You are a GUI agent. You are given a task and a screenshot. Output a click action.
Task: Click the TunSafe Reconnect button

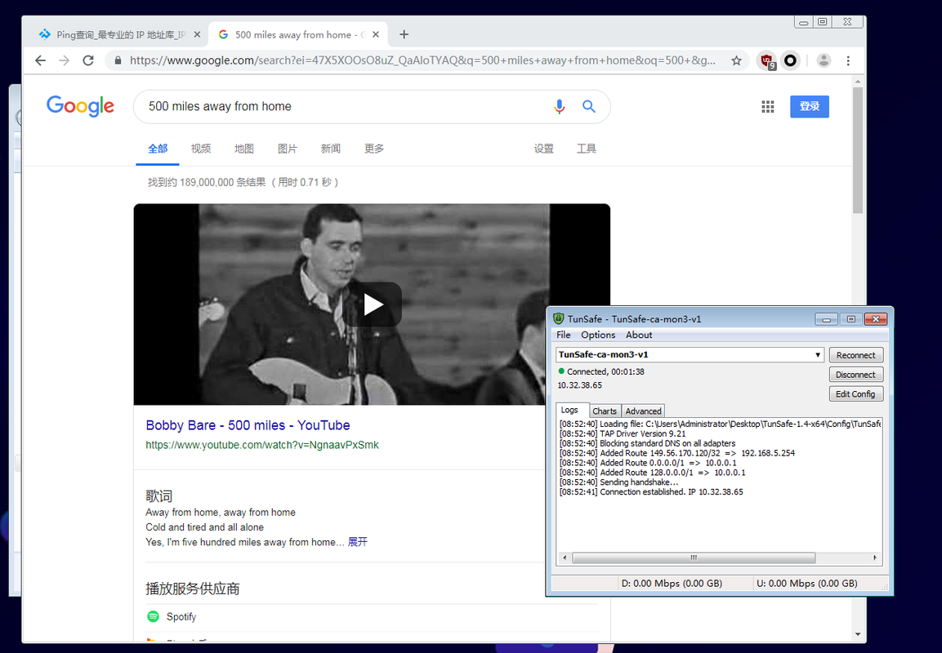[856, 355]
